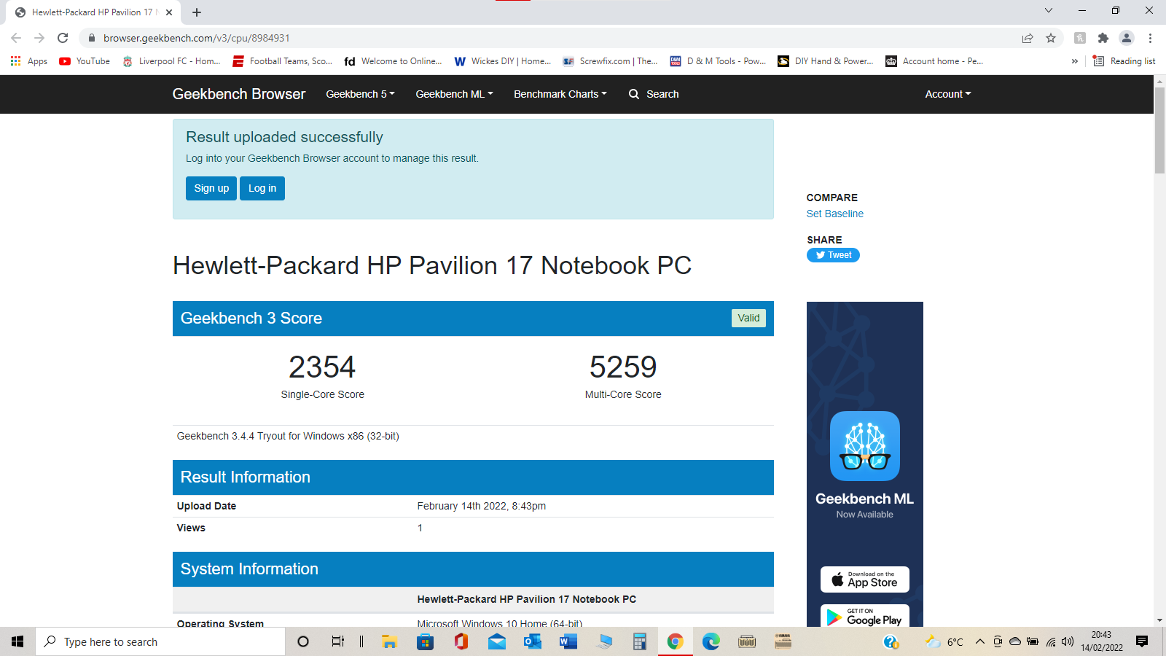Switch to Chrome in the taskbar

coord(675,641)
